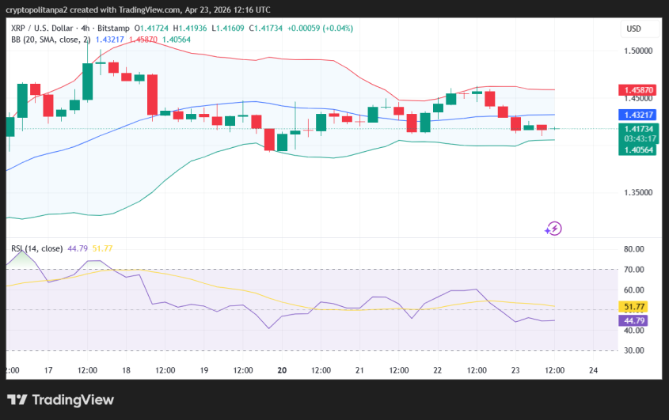This screenshot has height=420, width=669.
Task: Click the 30.00 level on RSI scale
Action: 636,350
